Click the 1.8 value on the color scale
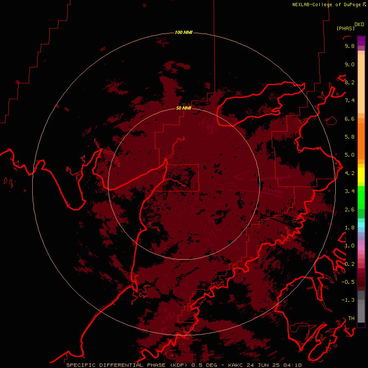Screen dimensions: 368x368 point(350,228)
